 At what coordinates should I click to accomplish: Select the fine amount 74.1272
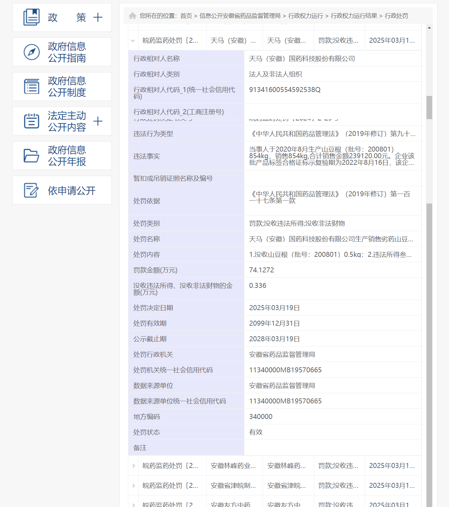pyautogui.click(x=262, y=270)
